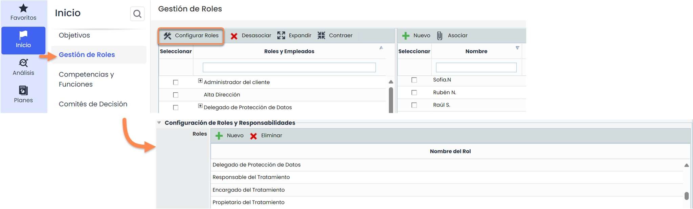Click the red Desasociar X icon

click(234, 36)
